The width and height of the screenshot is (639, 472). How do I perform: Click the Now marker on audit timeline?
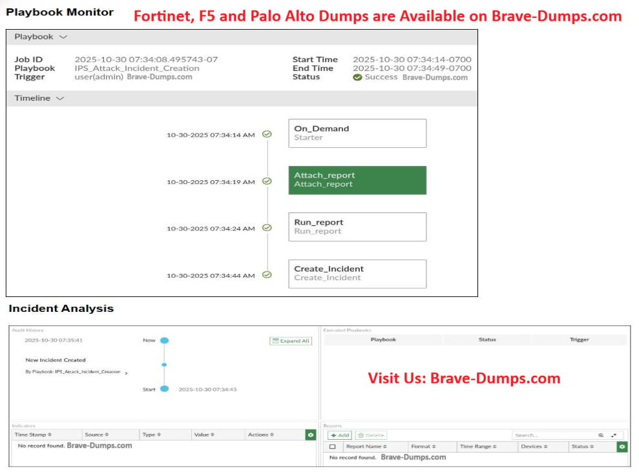tap(164, 340)
